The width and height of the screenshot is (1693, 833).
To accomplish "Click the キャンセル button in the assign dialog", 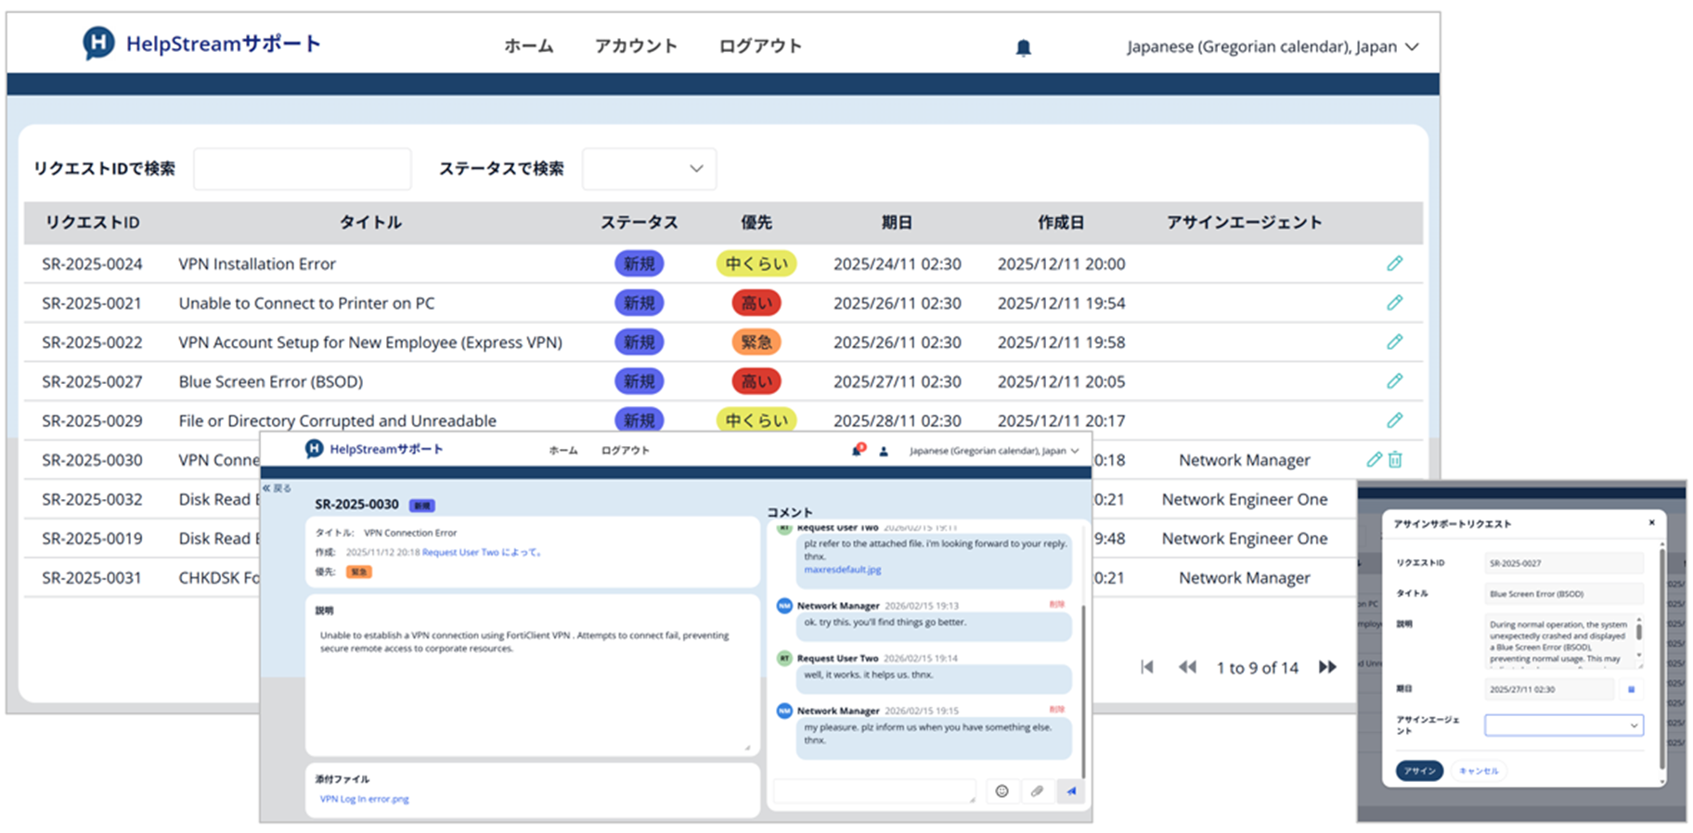I will [x=1478, y=771].
